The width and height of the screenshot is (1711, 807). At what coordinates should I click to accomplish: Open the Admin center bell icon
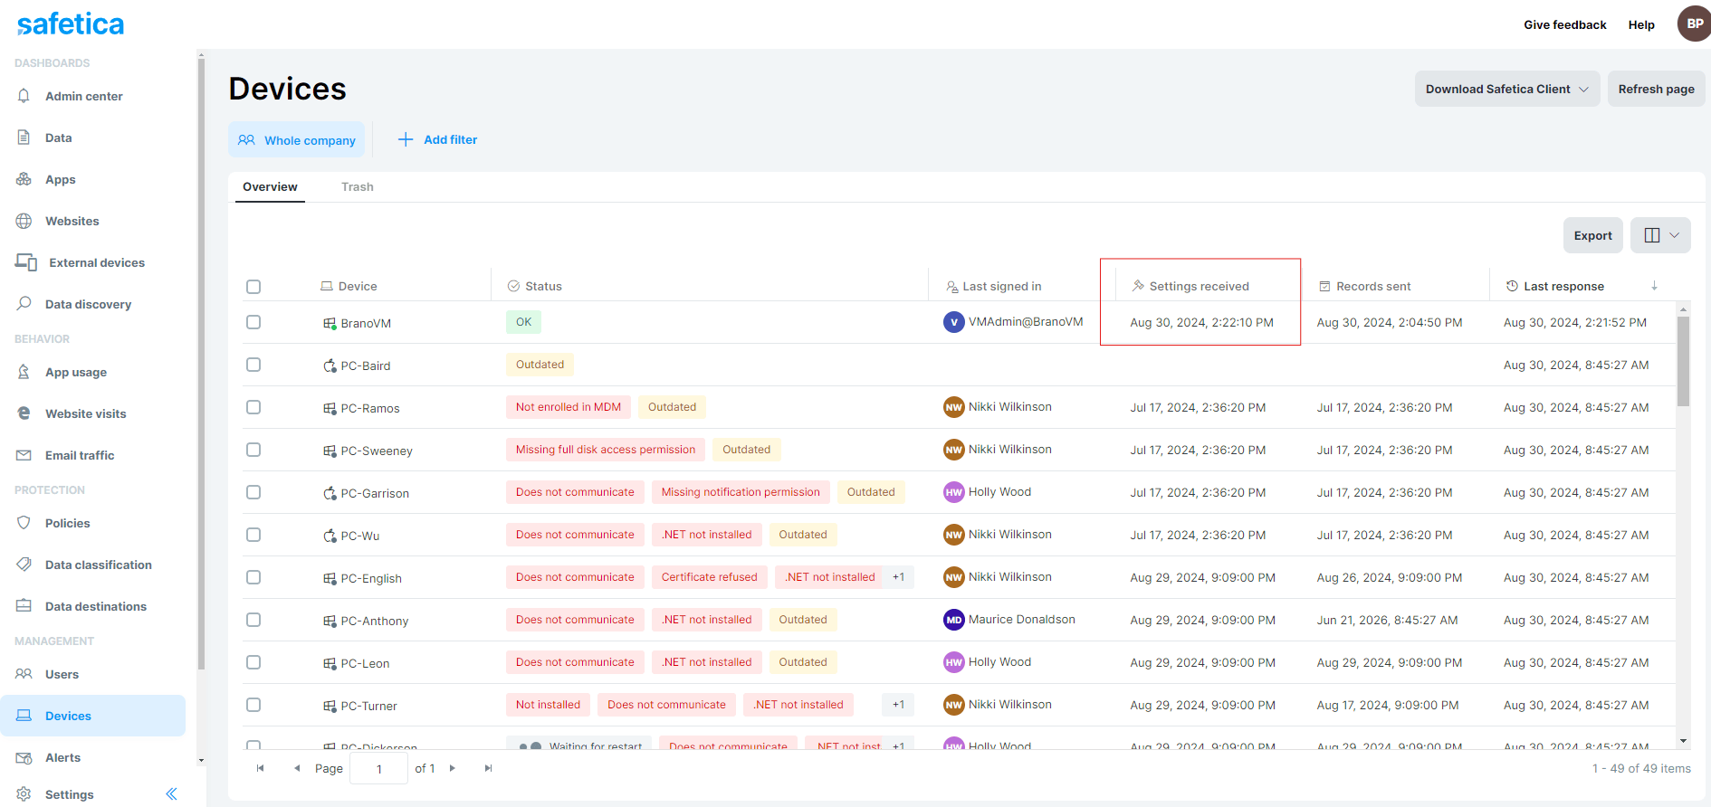click(24, 96)
